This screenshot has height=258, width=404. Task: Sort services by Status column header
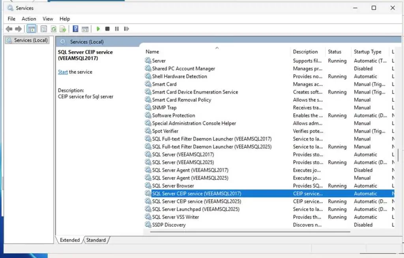pyautogui.click(x=334, y=52)
